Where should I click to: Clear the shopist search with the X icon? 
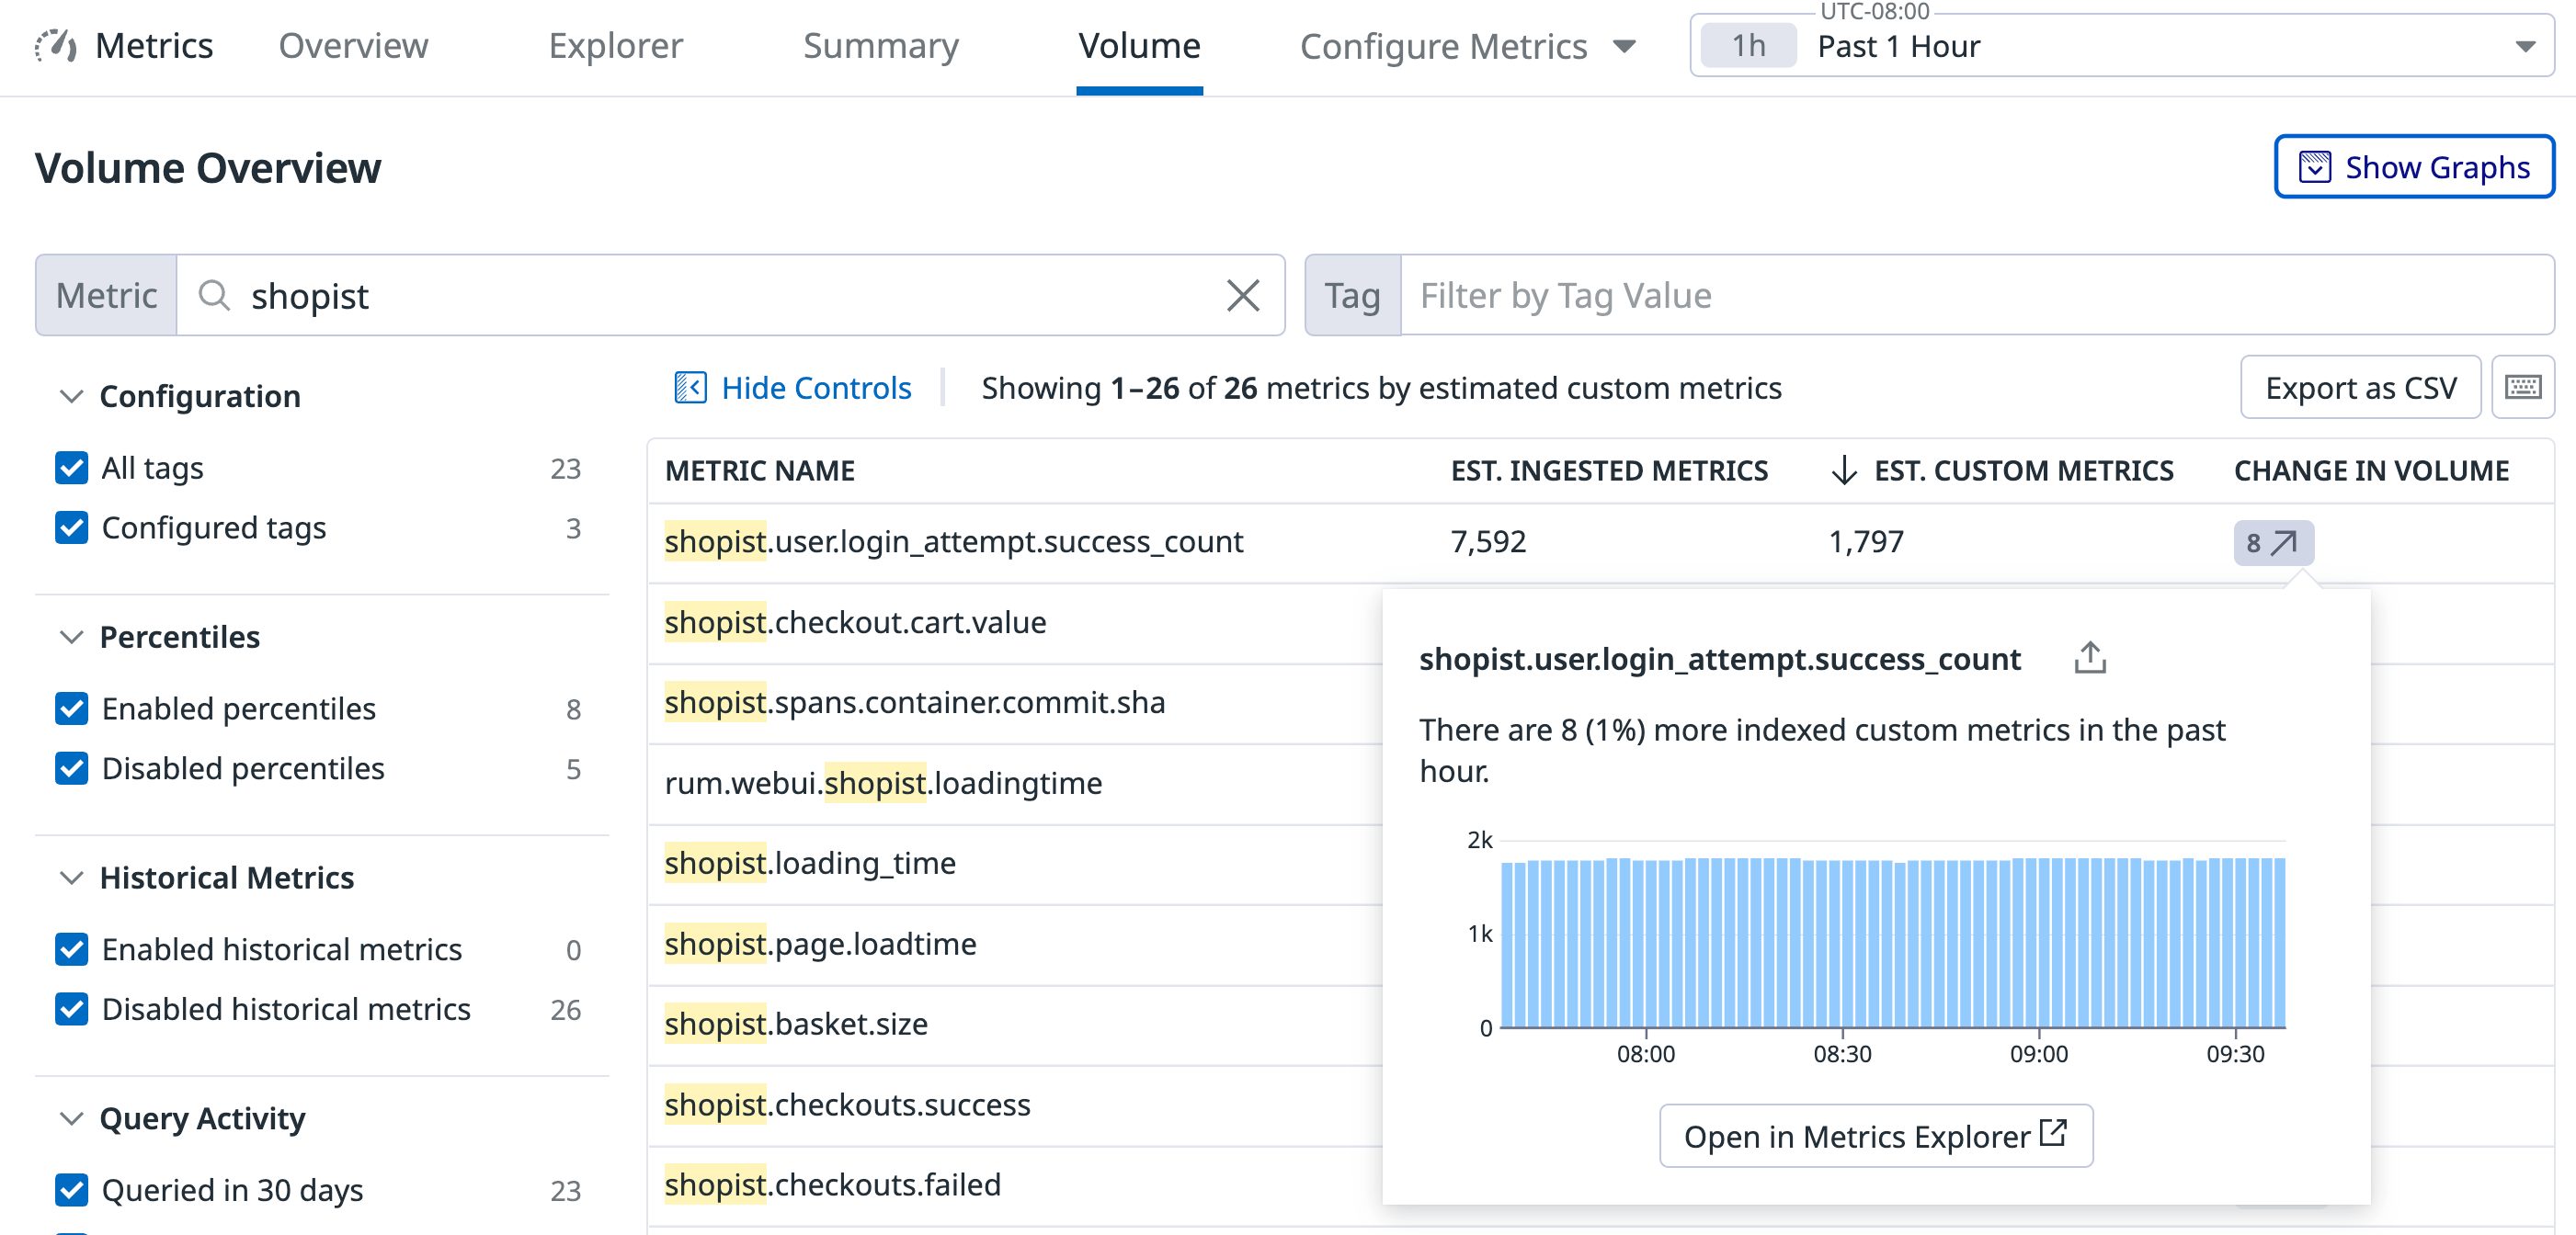[x=1242, y=296]
